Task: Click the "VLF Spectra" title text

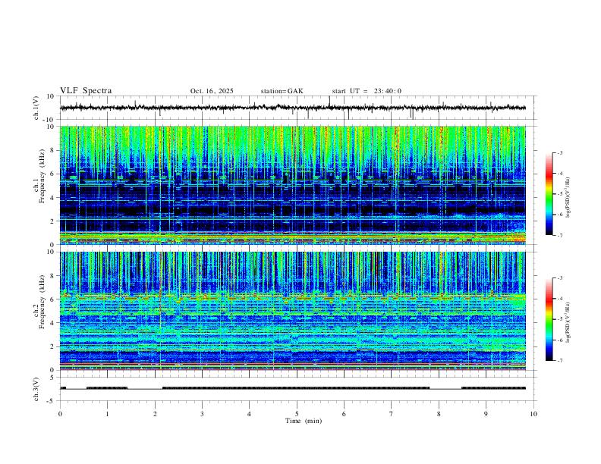Action: pyautogui.click(x=86, y=91)
